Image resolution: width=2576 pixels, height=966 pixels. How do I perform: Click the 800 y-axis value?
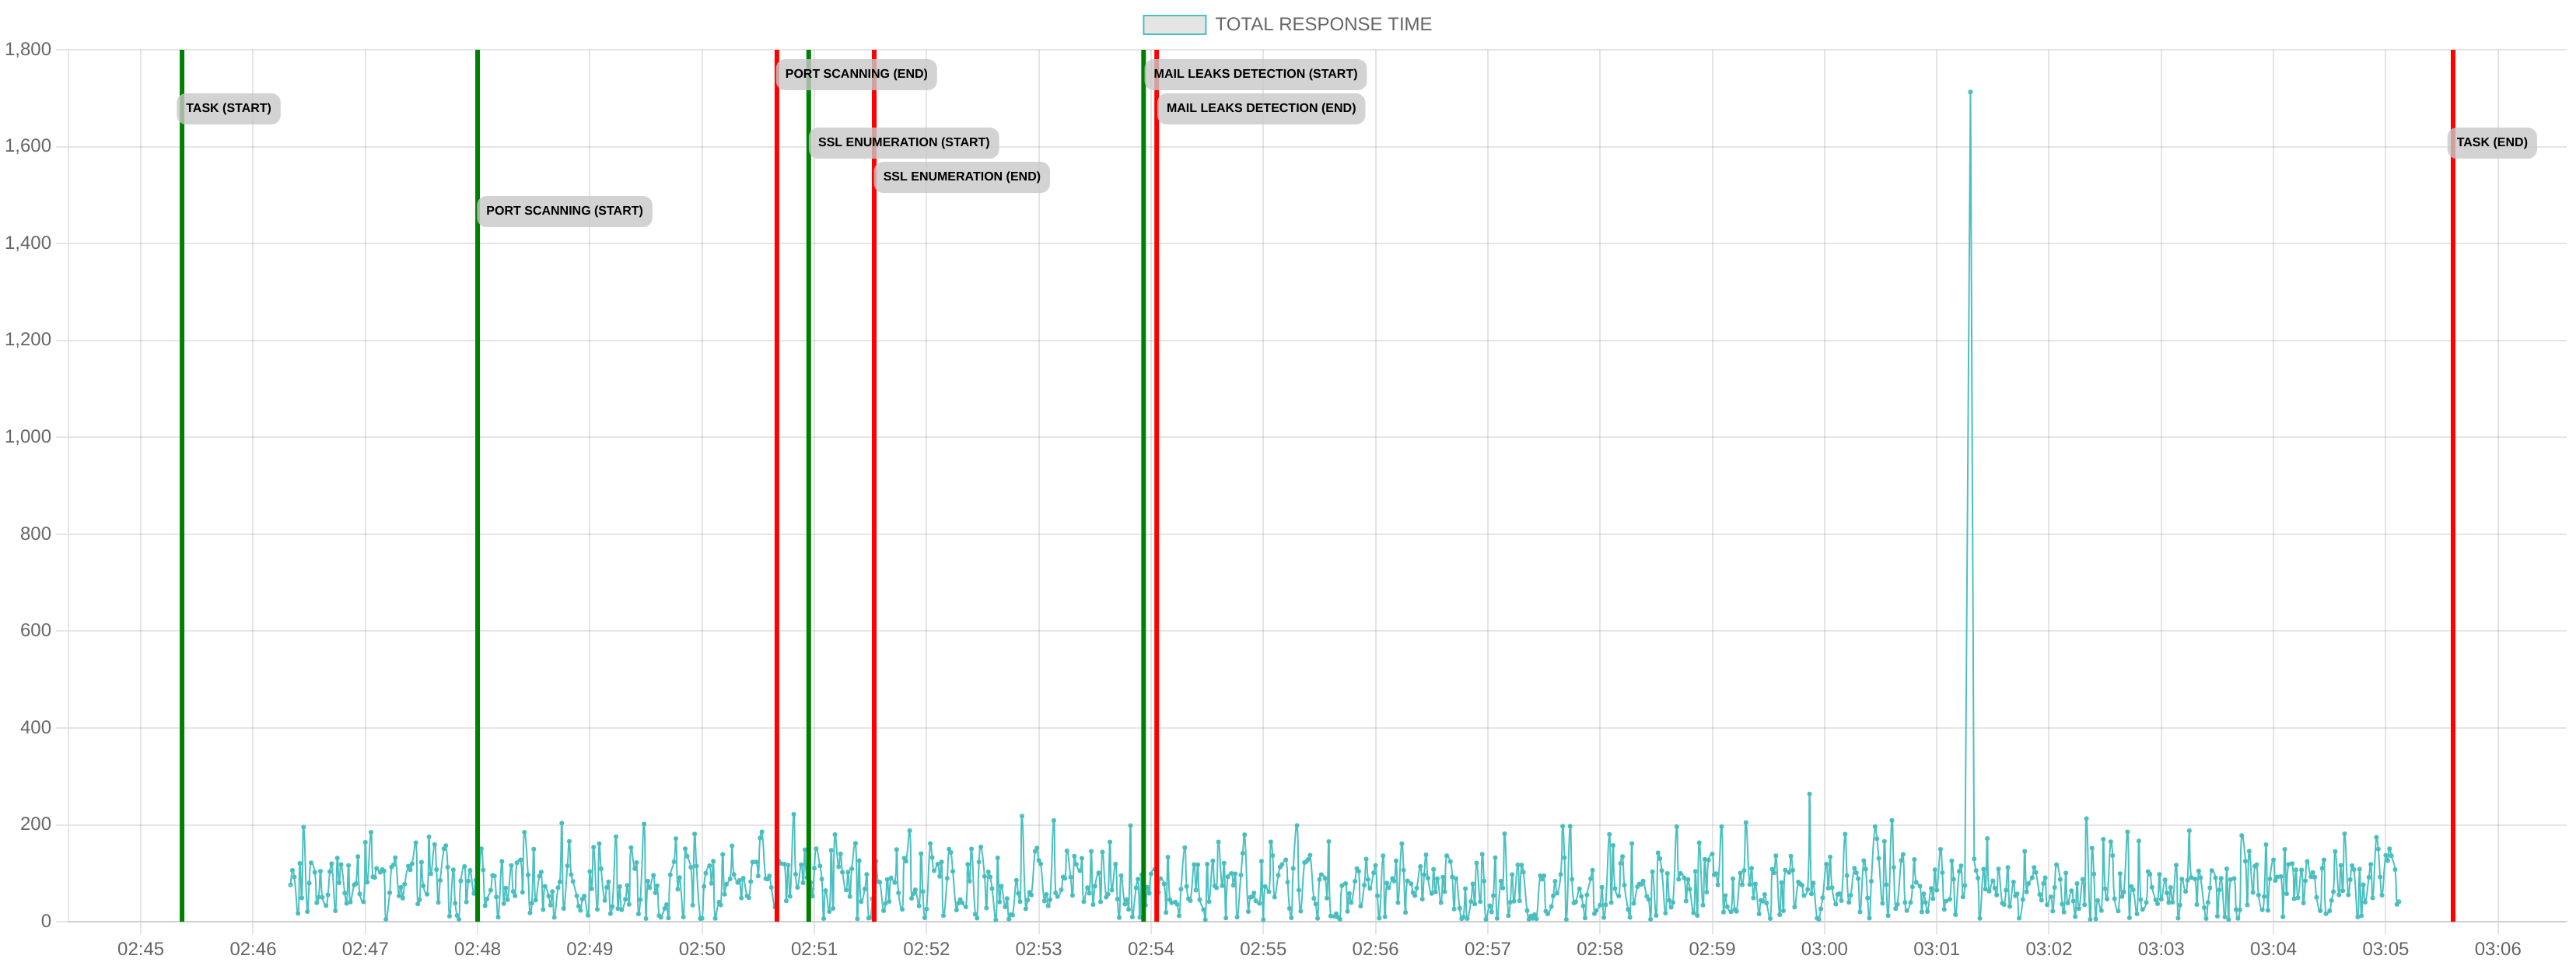tap(35, 534)
